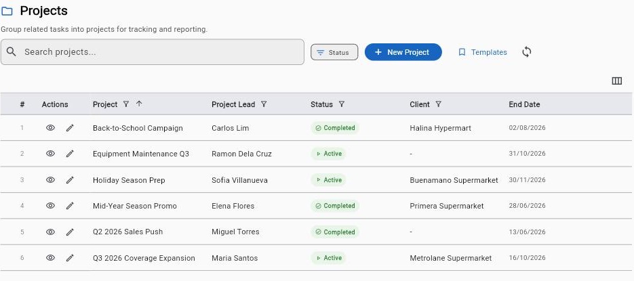Edit Q2 2026 Sales Push with the pencil icon
The image size is (634, 281).
(x=70, y=232)
